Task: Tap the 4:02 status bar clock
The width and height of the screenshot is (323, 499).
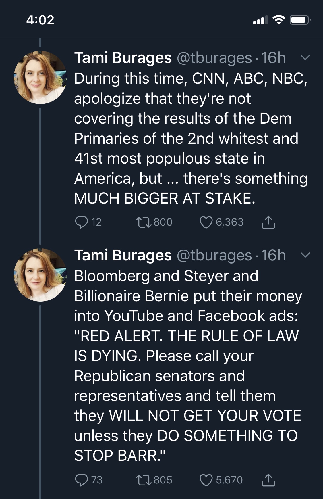Action: [40, 20]
